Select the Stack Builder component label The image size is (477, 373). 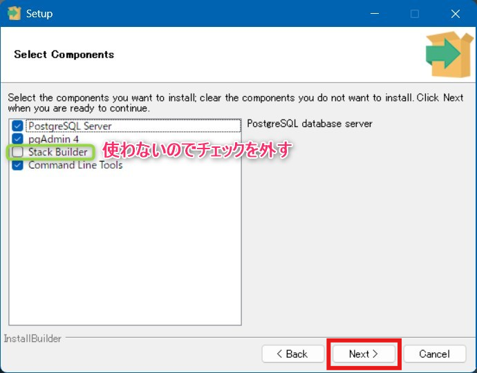(58, 152)
